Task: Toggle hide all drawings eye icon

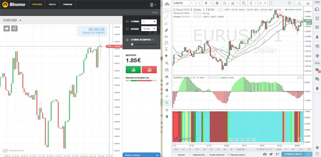Action: (167, 96)
